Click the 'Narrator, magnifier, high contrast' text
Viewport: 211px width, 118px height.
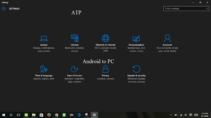pos(75,80)
